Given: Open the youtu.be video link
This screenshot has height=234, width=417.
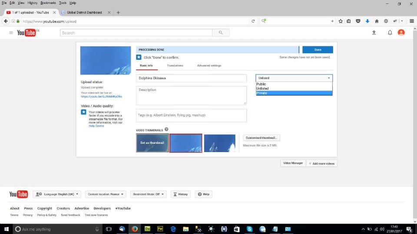Looking at the screenshot, I should (x=101, y=97).
